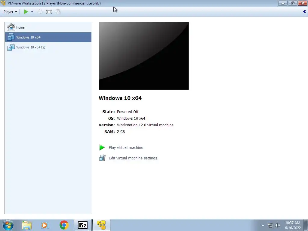Click the Windows 10 x64 VM icon
Screen dimensions: 308x231
tap(11, 37)
